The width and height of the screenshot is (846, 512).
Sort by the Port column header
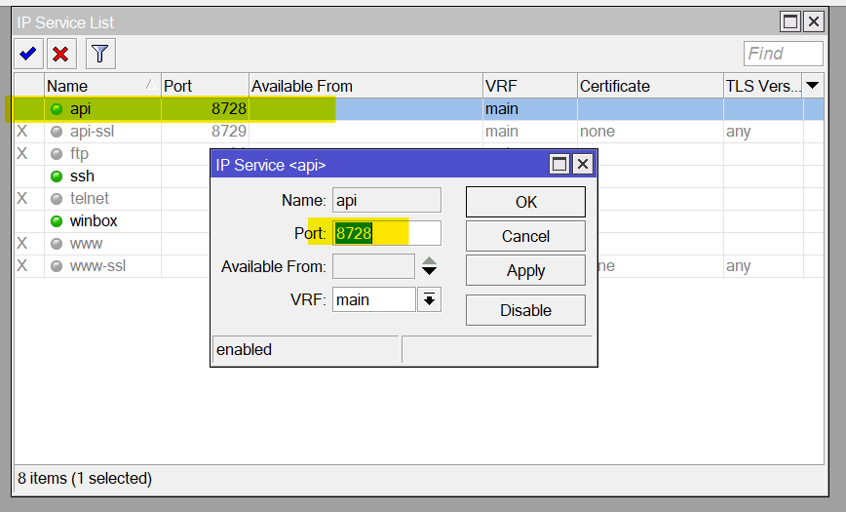[205, 86]
